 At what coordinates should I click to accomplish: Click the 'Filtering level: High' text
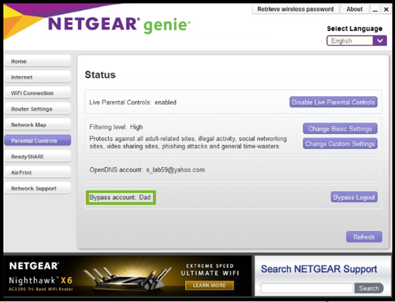116,127
